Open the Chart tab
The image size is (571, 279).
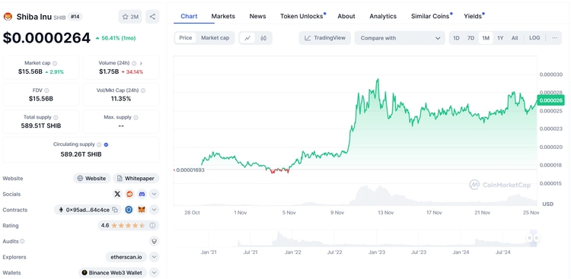pos(189,17)
